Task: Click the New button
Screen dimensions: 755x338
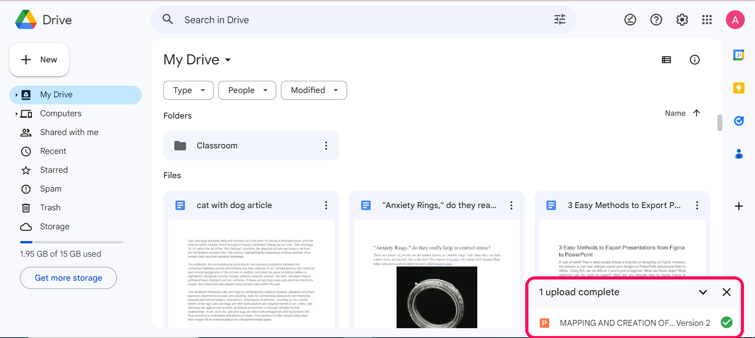Action: pyautogui.click(x=39, y=60)
